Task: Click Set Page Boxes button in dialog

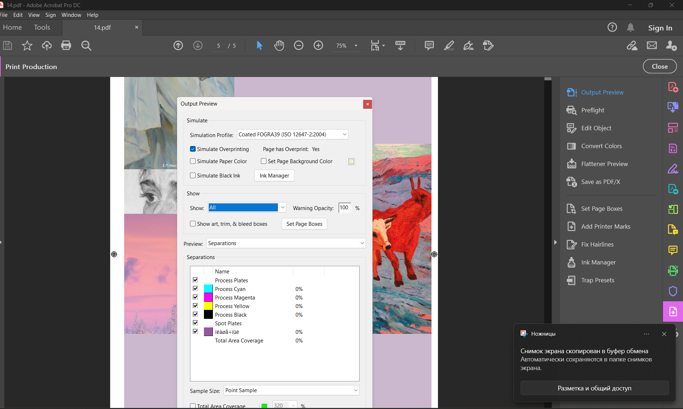Action: [304, 224]
